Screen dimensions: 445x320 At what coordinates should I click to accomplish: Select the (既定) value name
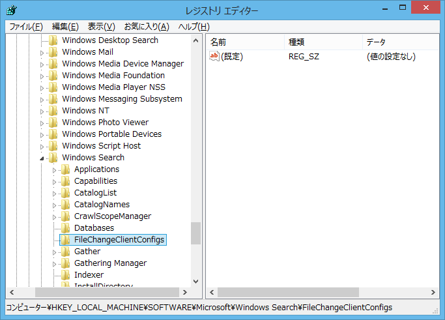click(x=232, y=57)
